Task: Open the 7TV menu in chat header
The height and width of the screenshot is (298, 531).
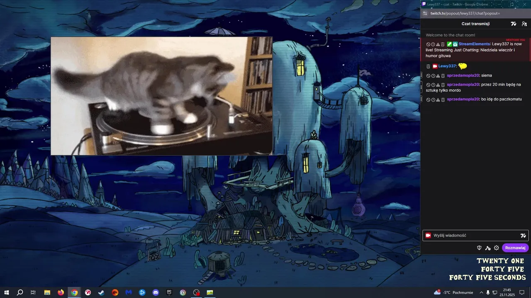Action: pos(514,24)
